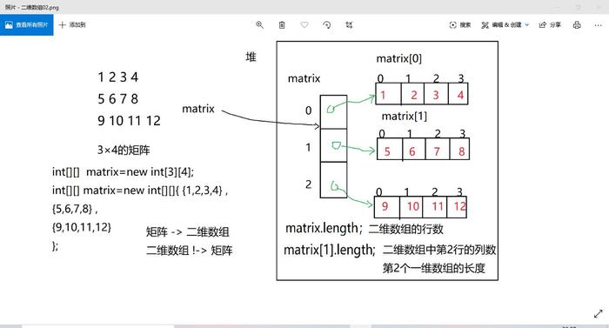Image resolution: width=609 pixels, height=328 pixels.
Task: Click the title text 照片 - 二维数组02.png
Action: click(x=32, y=7)
